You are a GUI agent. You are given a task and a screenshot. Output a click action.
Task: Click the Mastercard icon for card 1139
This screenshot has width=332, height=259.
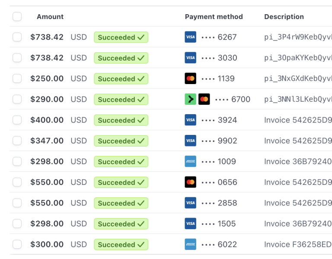pyautogui.click(x=190, y=78)
